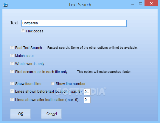Enable the Hex codes checkbox
Image resolution: width=160 pixels, height=123 pixels.
click(23, 31)
